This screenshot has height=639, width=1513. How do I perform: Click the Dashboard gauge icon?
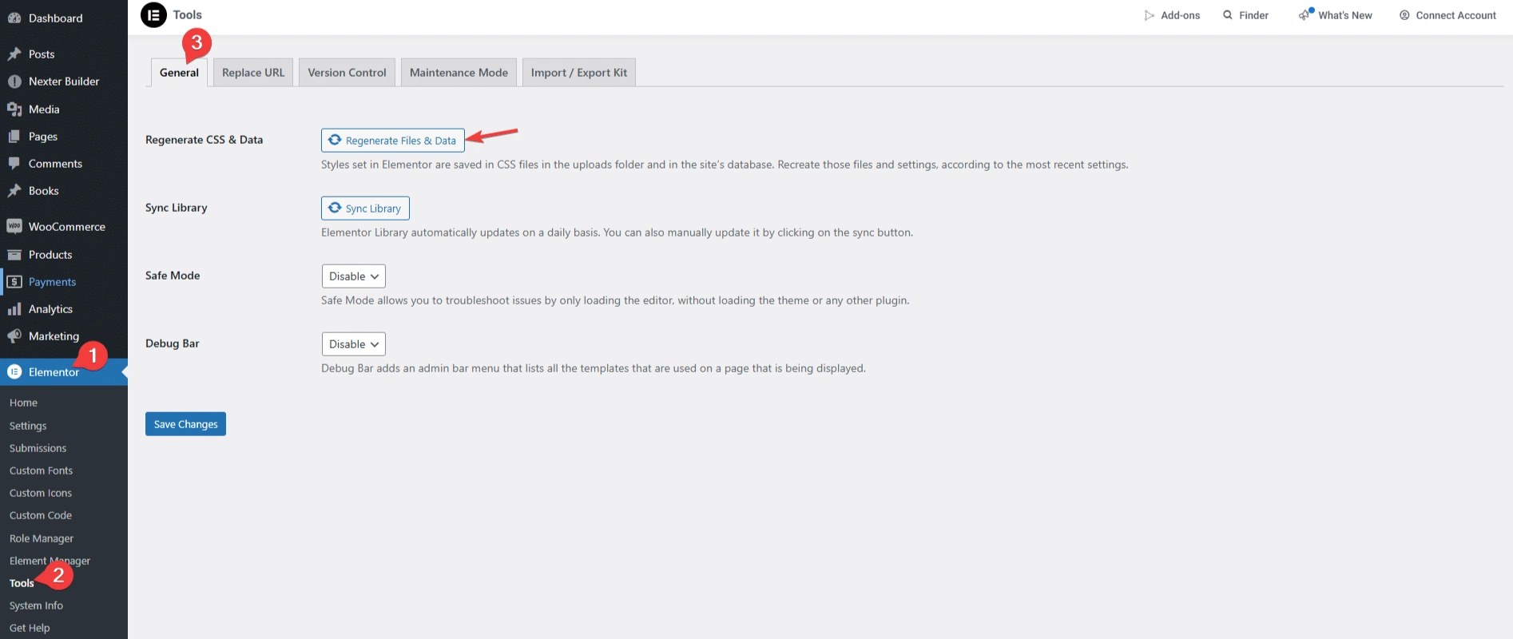click(x=14, y=18)
